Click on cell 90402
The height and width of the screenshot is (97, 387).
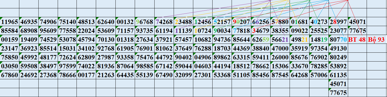(x=183, y=57)
